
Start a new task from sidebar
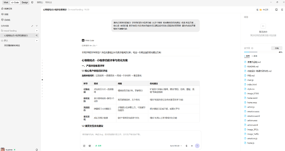(7, 9)
